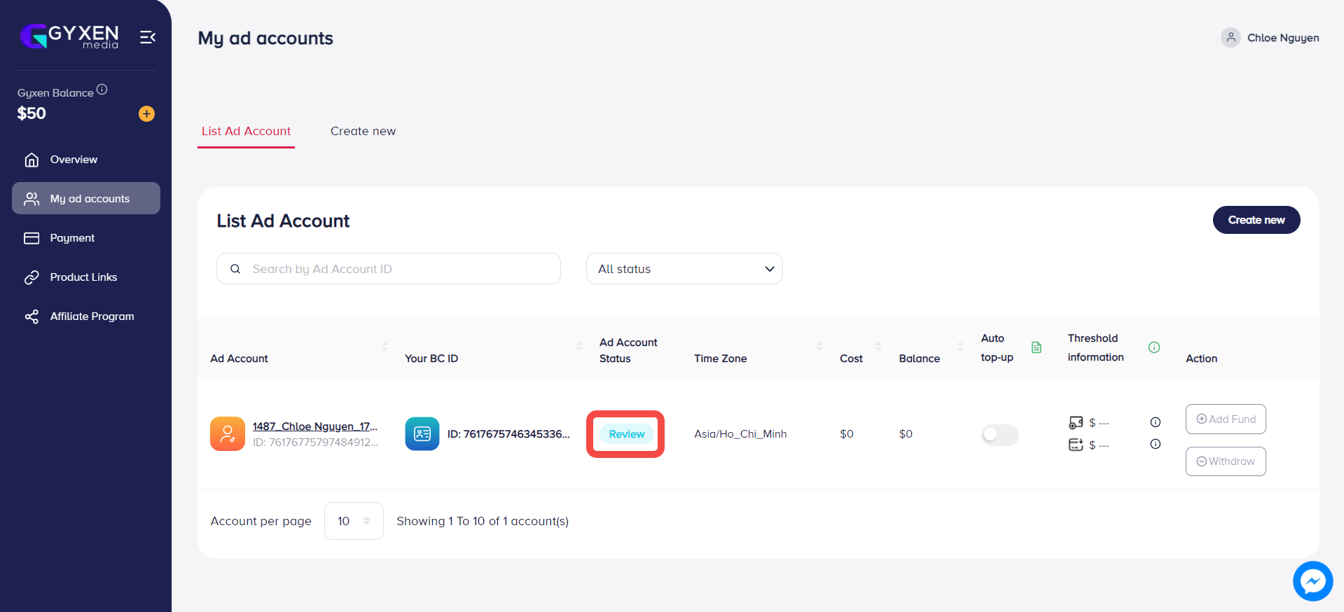Switch to the List Ad Account tab

pos(246,131)
